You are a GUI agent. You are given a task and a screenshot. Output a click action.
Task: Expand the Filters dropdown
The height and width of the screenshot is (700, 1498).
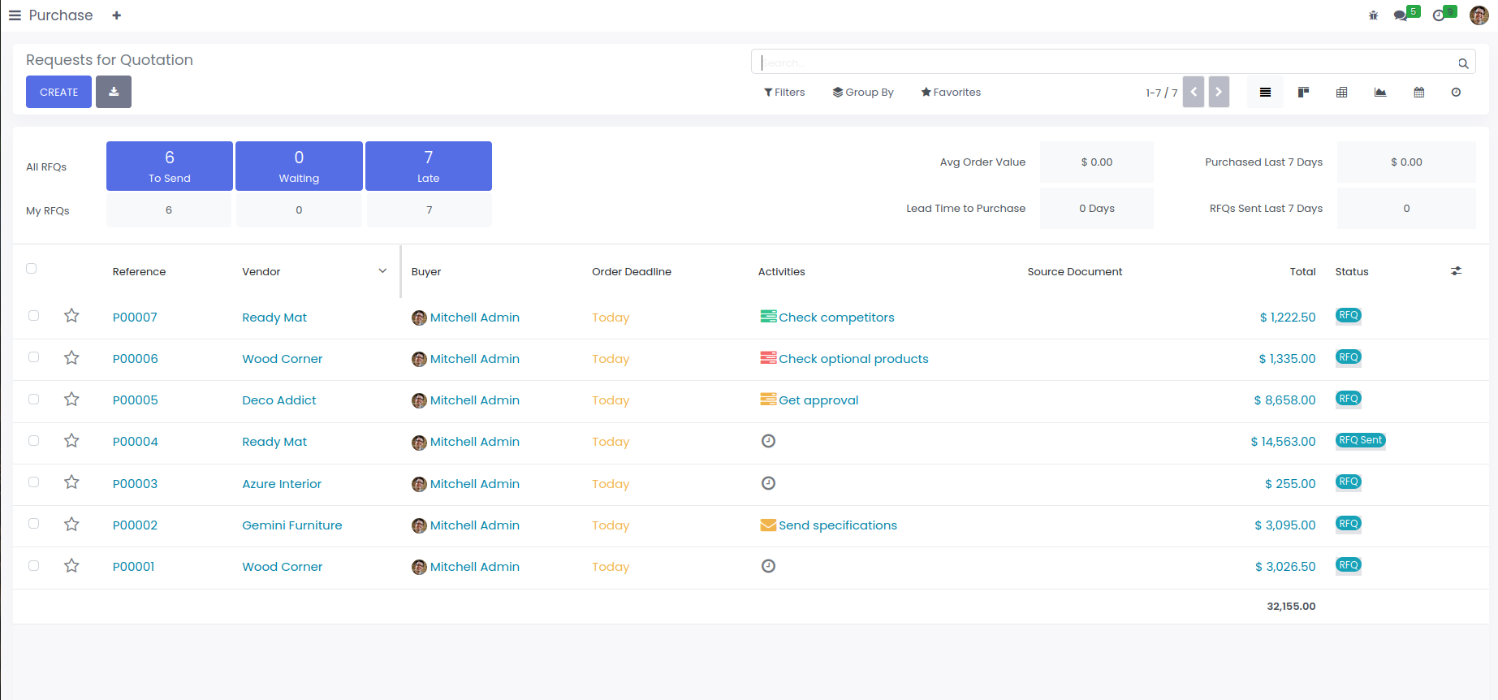(x=784, y=93)
